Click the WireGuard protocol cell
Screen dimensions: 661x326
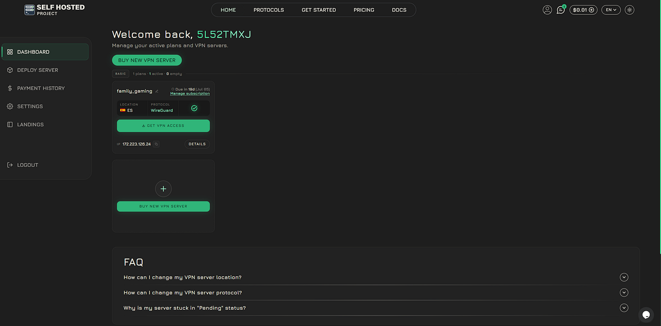coord(163,108)
